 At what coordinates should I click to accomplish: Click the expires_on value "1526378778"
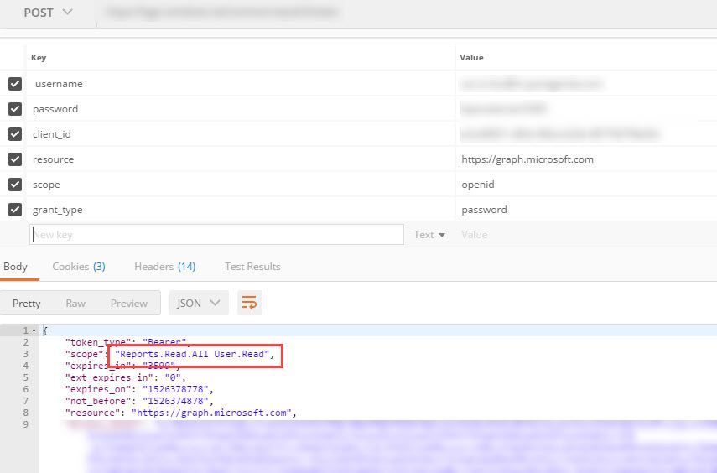(x=176, y=389)
